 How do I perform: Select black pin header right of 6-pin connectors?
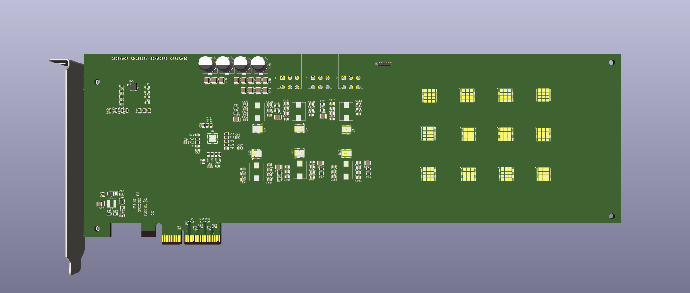[384, 64]
